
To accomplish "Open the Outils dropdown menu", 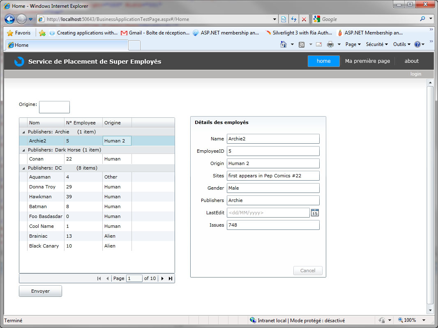I will pyautogui.click(x=401, y=44).
